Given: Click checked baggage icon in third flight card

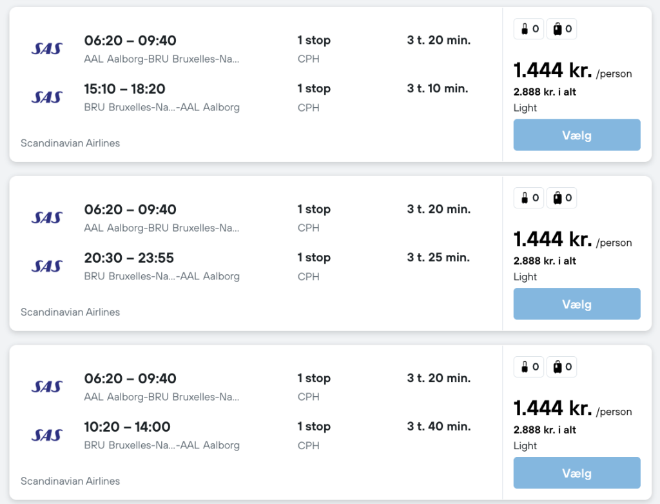Looking at the screenshot, I should click(558, 367).
